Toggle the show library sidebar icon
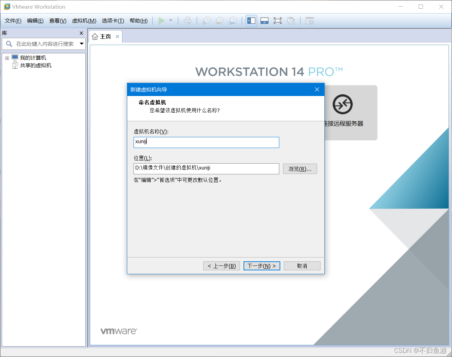Screen dimensions: 452x357 click(251, 21)
